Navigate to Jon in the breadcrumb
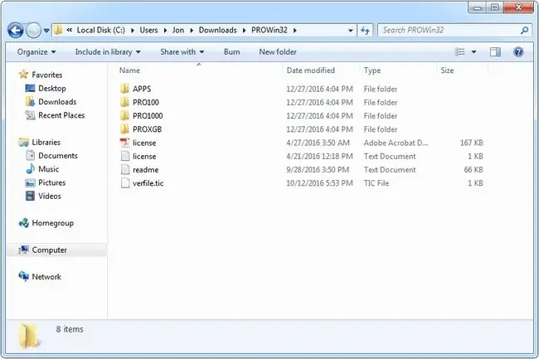539x359 pixels. [178, 30]
